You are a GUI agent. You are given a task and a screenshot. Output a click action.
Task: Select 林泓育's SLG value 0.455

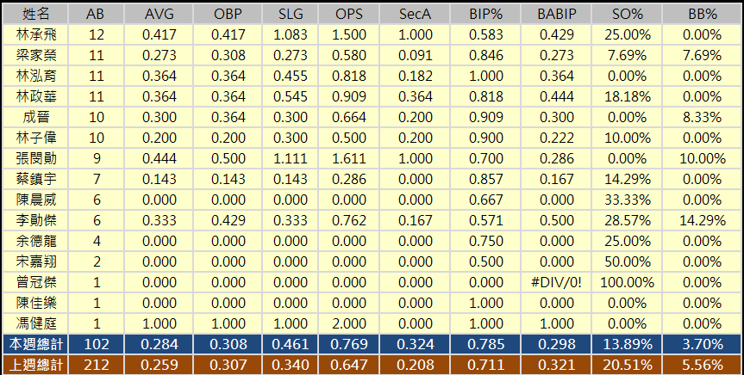pyautogui.click(x=291, y=77)
